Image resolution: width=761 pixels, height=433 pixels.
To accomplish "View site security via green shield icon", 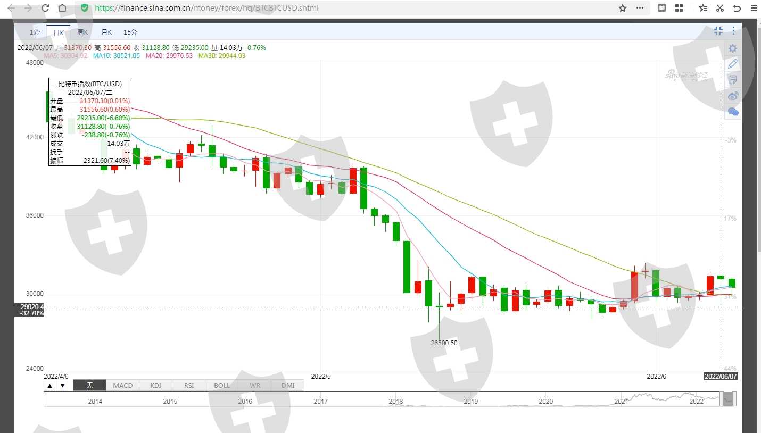I will (x=85, y=8).
